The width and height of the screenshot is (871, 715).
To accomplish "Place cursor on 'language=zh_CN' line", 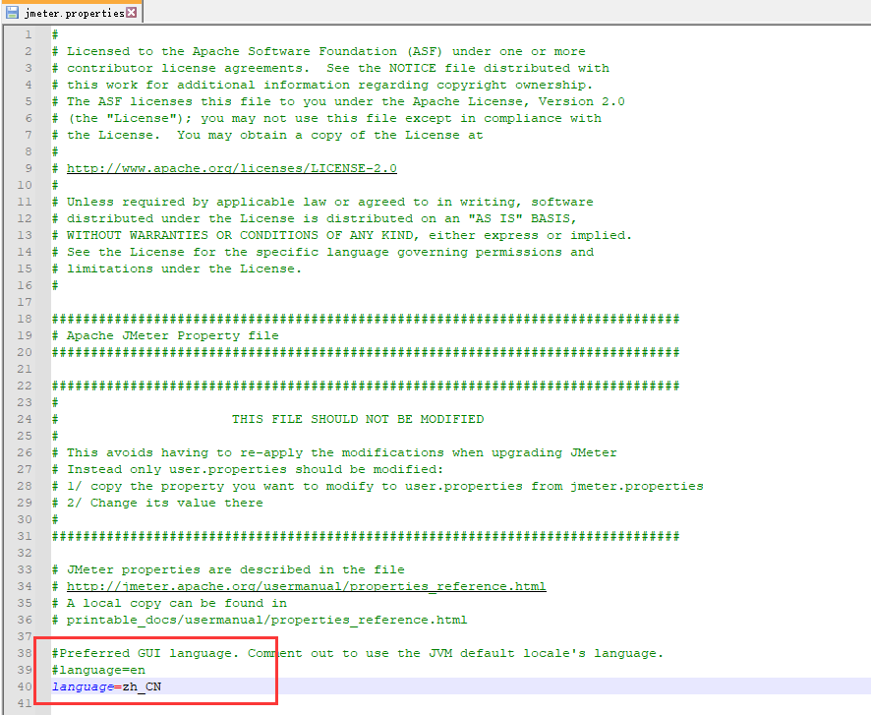I will (106, 686).
